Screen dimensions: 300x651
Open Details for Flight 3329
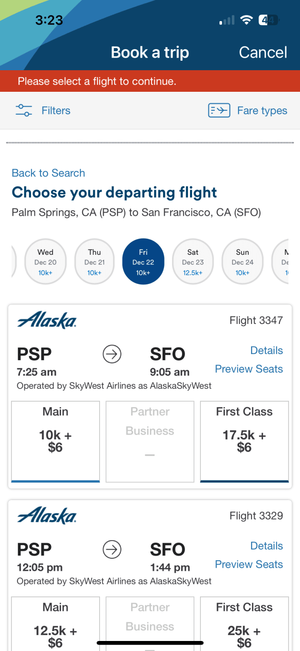pos(266,546)
